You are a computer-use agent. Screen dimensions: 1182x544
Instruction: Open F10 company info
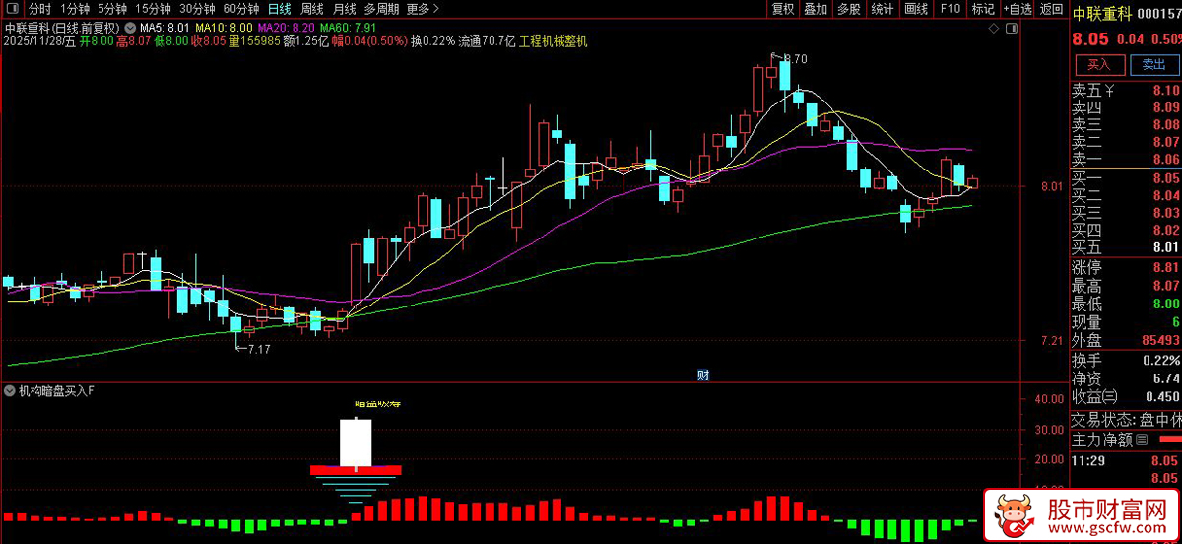coord(951,9)
